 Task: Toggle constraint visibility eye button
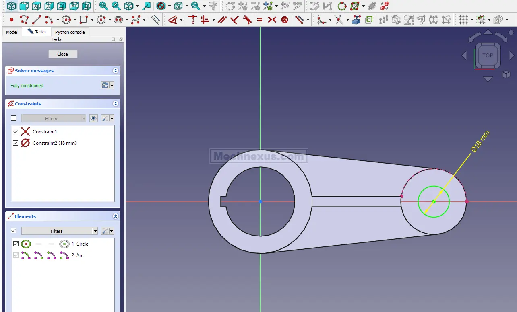(x=93, y=118)
